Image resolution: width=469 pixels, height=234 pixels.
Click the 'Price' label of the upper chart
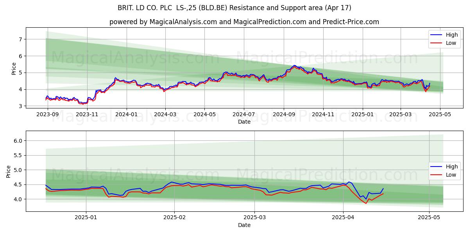(14, 69)
